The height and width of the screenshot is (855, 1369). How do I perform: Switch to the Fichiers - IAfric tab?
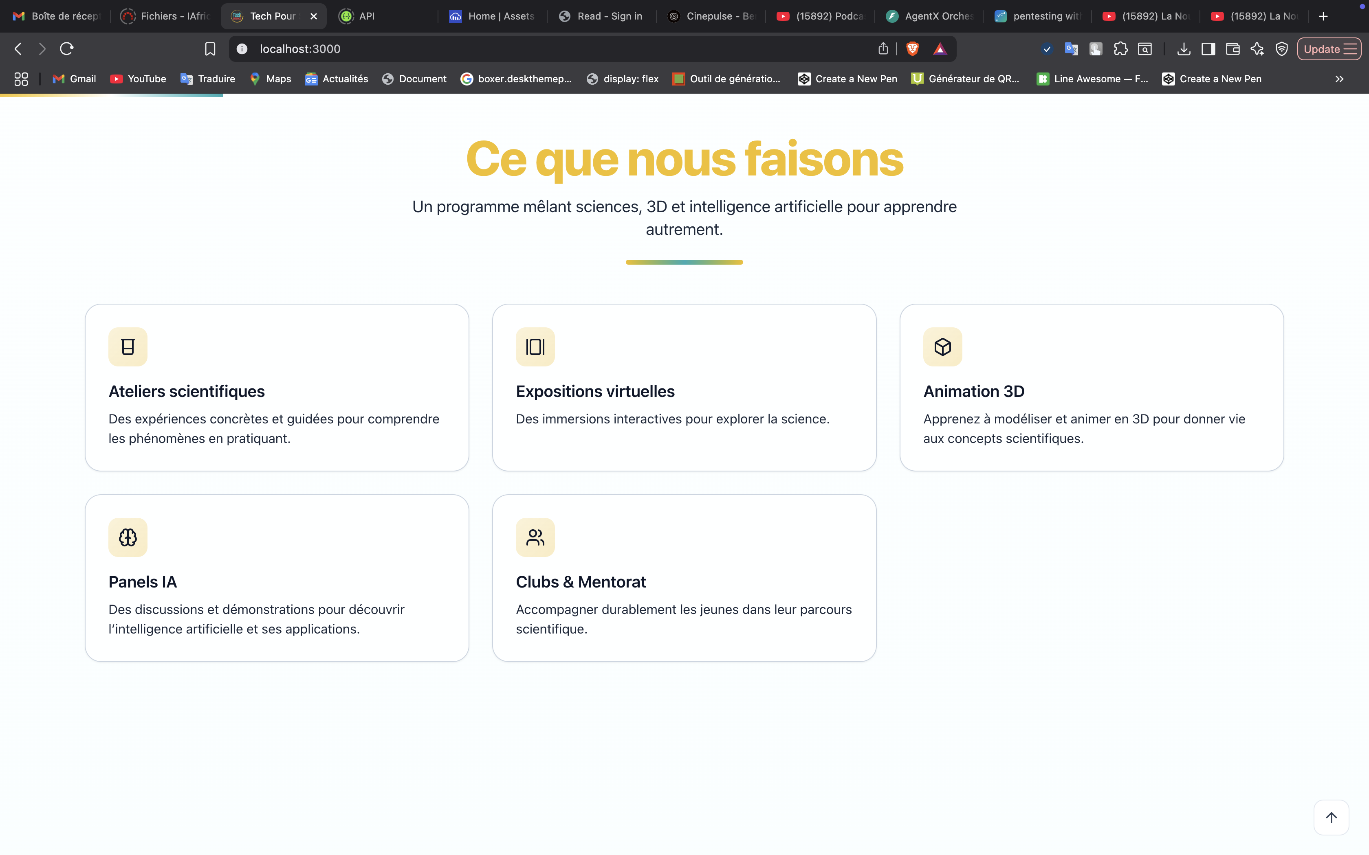(165, 16)
